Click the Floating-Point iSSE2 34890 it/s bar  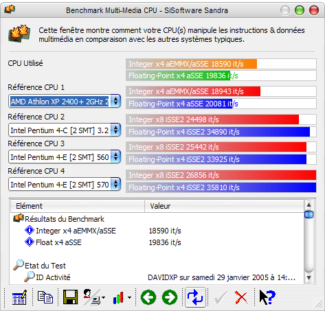[x=221, y=132]
